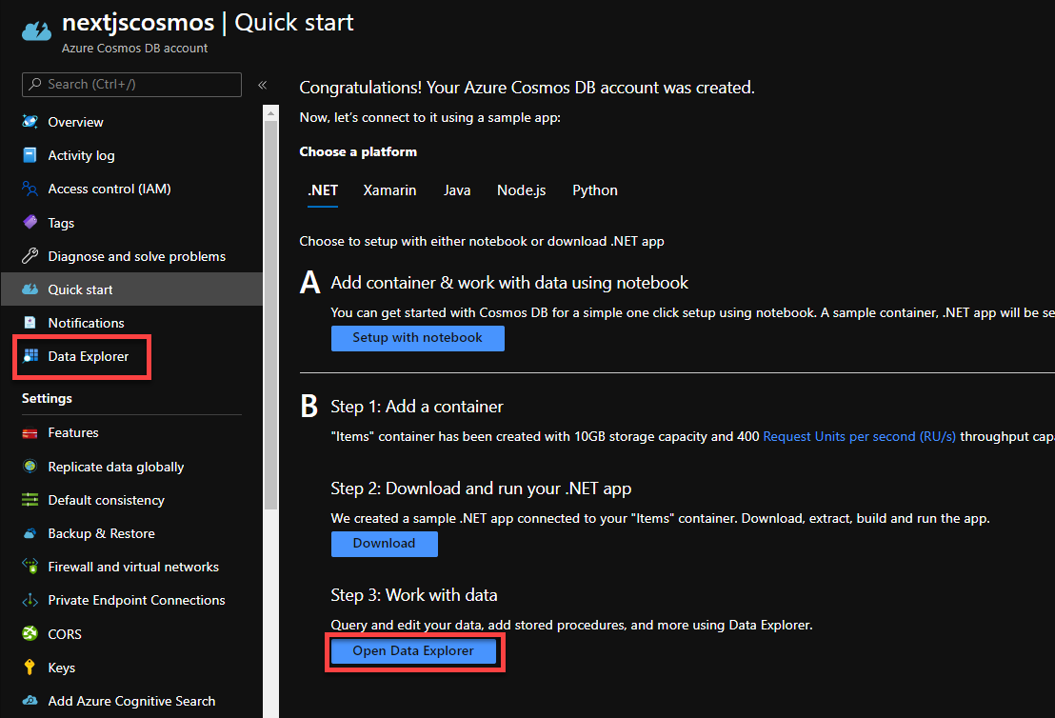Open Activity log icon in sidebar
1055x718 pixels.
pos(30,155)
